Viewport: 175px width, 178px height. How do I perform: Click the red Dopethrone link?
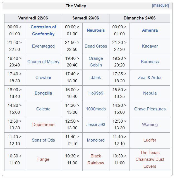pos(44,125)
